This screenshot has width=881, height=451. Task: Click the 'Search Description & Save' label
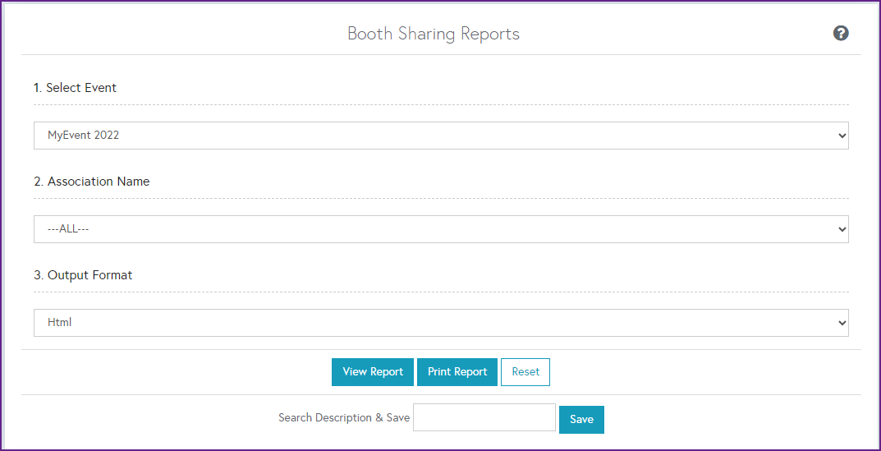(x=344, y=417)
